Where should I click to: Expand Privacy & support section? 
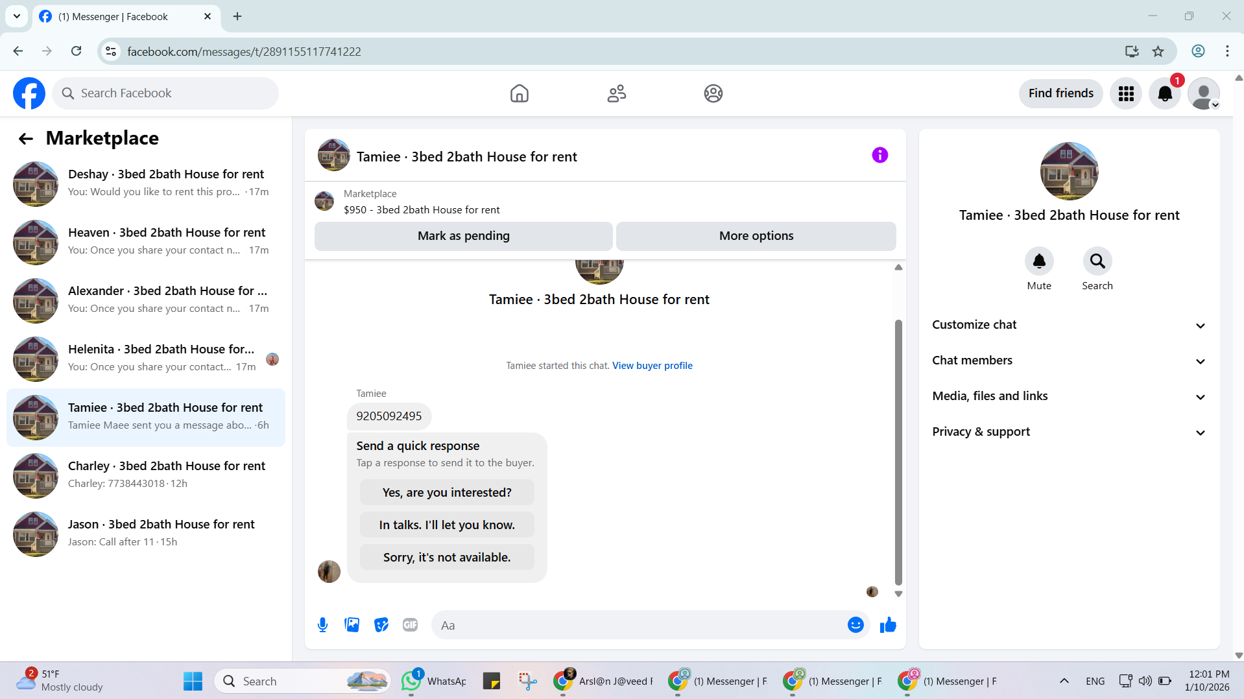click(x=1069, y=432)
